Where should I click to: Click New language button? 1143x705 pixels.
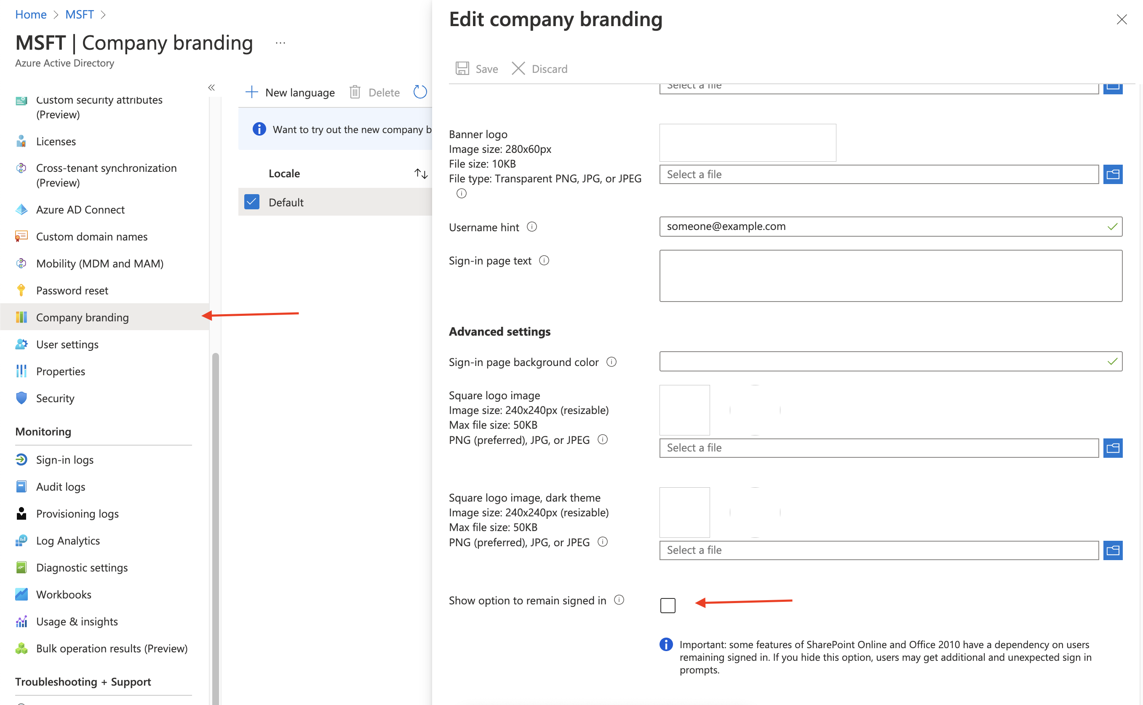pyautogui.click(x=290, y=92)
